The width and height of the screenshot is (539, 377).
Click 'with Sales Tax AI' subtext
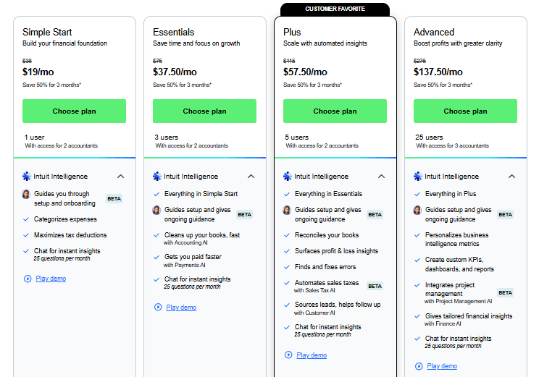click(x=314, y=290)
